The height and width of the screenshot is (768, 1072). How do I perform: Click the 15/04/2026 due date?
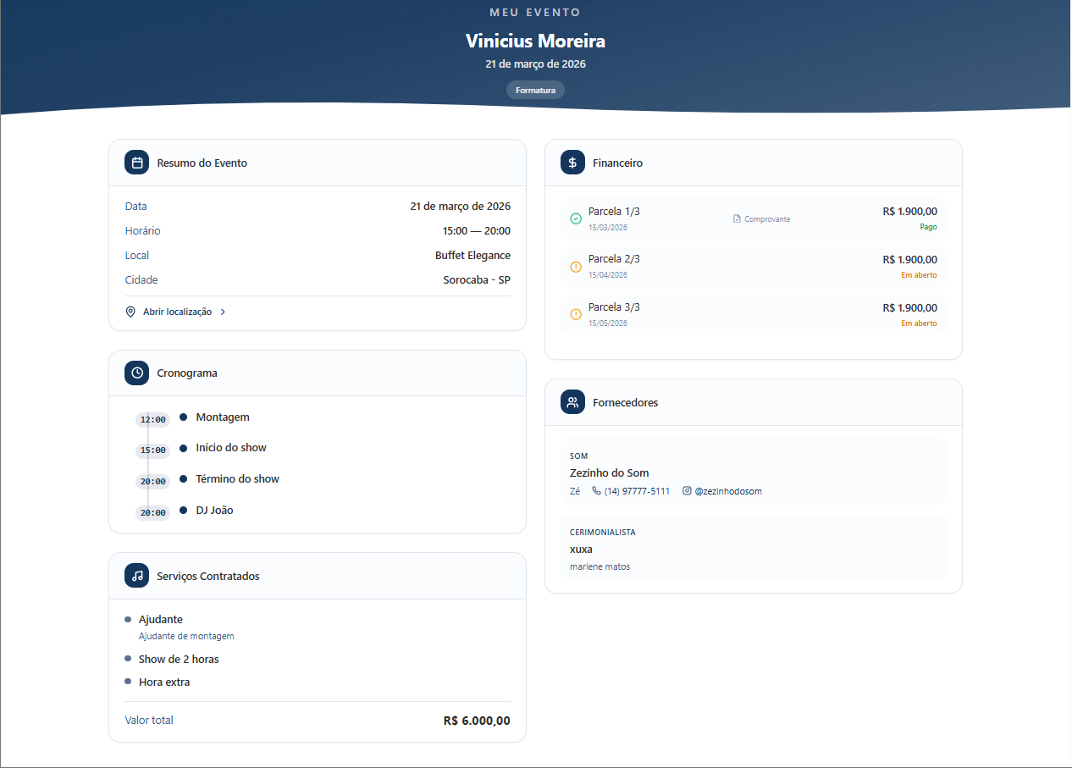click(x=608, y=275)
